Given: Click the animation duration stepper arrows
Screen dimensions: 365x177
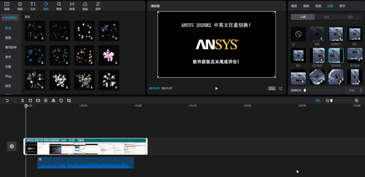Looking at the screenshot, I should click(361, 91).
